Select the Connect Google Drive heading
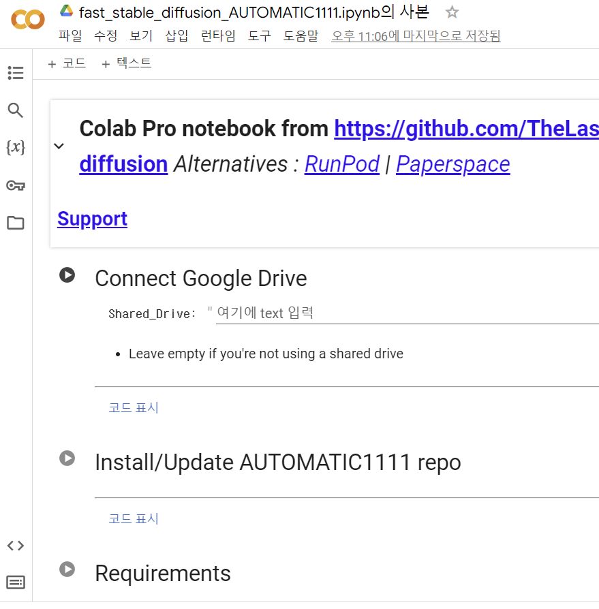Viewport: 599px width, 609px height. (x=201, y=279)
